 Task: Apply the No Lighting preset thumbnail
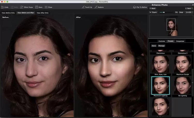183,85
